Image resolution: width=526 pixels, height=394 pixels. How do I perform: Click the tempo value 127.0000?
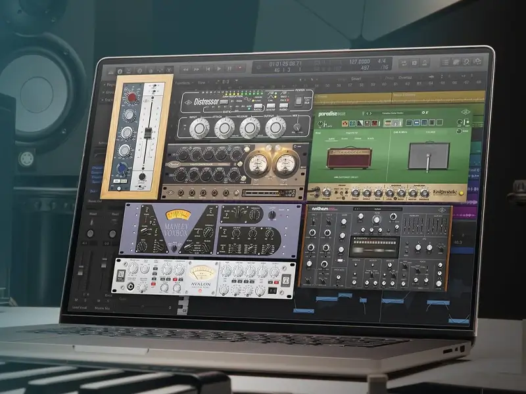(x=359, y=62)
